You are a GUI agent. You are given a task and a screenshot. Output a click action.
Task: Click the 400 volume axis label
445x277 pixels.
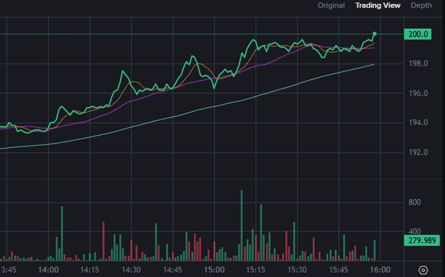(x=414, y=231)
